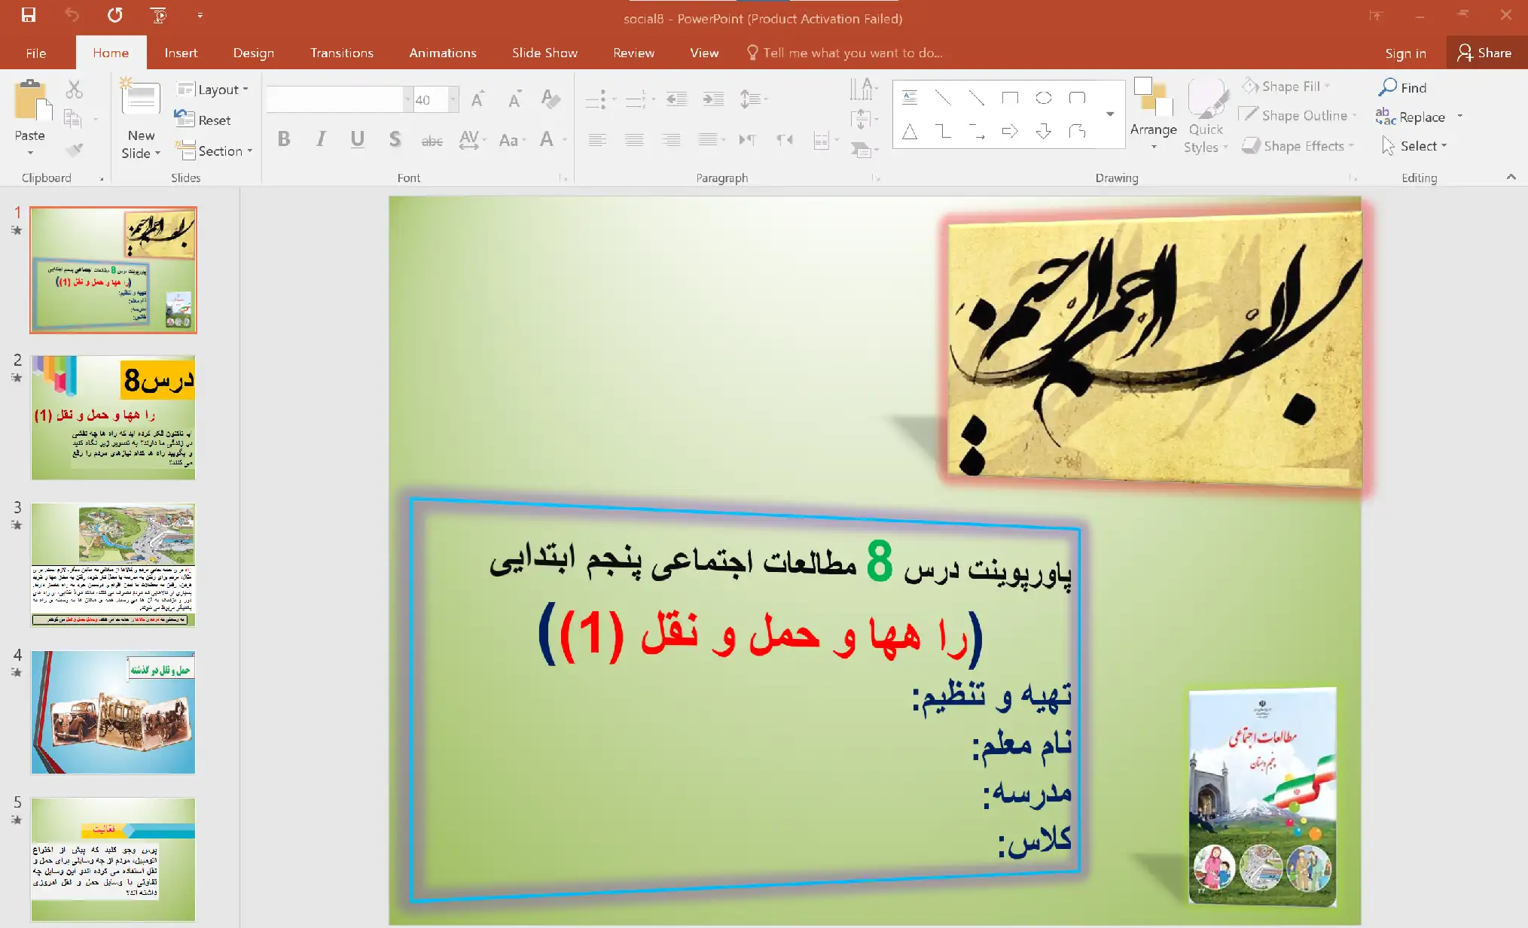Click the Italic icon
The width and height of the screenshot is (1528, 928).
tap(321, 138)
